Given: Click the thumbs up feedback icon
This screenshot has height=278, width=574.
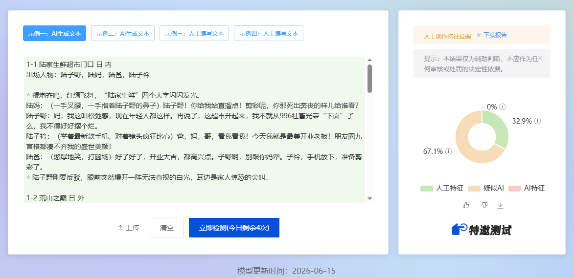Looking at the screenshot, I should click(x=466, y=205).
